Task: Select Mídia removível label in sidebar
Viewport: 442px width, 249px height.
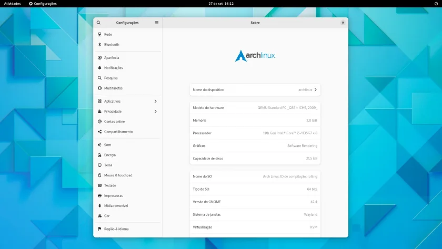Action: pyautogui.click(x=116, y=206)
